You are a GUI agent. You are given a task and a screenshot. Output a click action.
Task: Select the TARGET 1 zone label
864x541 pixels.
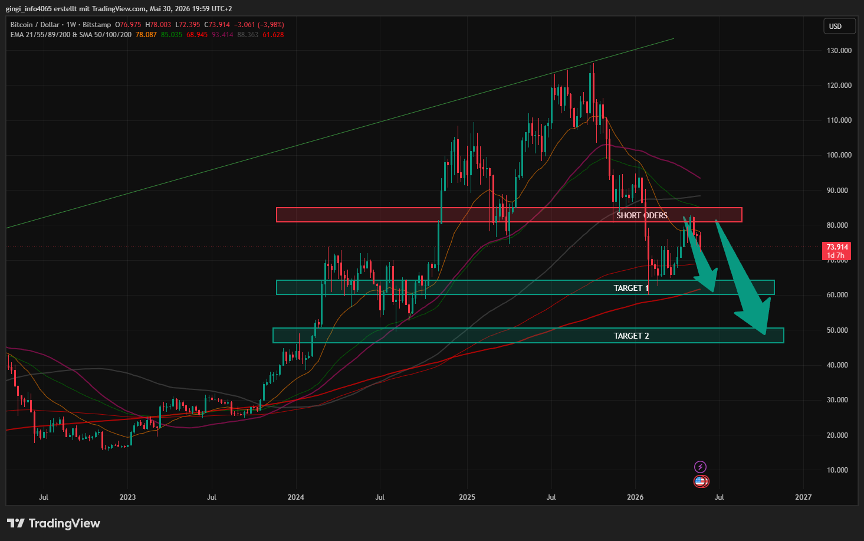pos(631,288)
